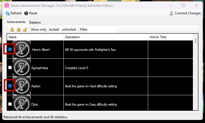Sort by the Description column header
205x123 pixels.
tap(106, 37)
